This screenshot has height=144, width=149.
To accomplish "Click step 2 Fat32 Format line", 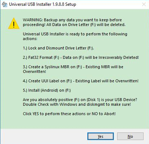I will pyautogui.click(x=81, y=57).
